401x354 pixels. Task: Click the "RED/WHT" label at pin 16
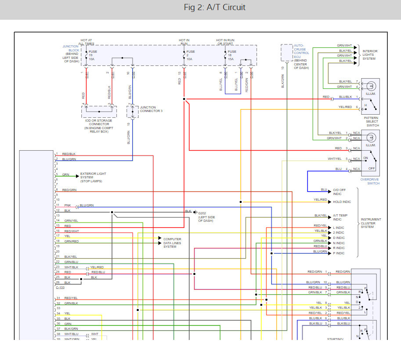coord(72,231)
